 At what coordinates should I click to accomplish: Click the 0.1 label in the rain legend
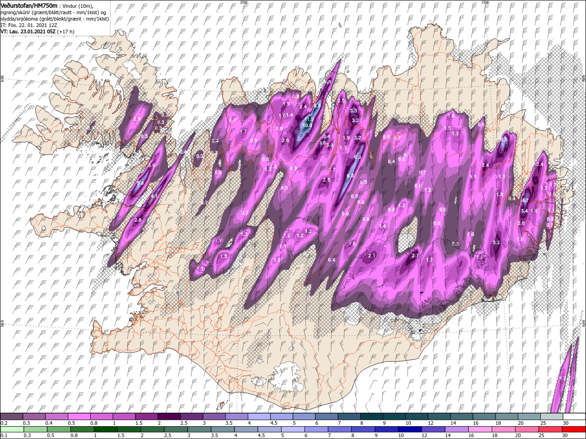click(x=4, y=436)
